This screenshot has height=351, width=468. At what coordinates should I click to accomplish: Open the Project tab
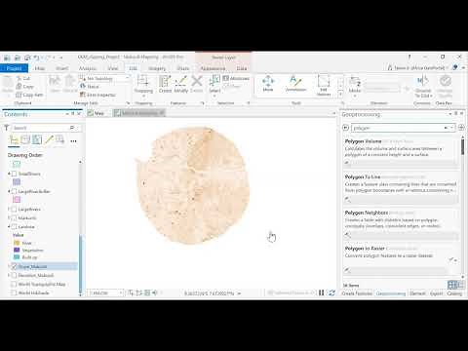coord(14,68)
